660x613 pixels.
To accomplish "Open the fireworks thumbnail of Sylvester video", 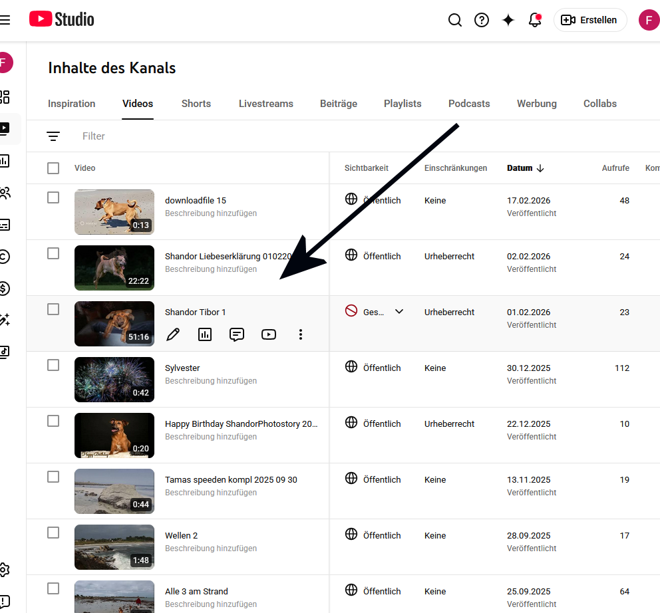I will [x=114, y=379].
